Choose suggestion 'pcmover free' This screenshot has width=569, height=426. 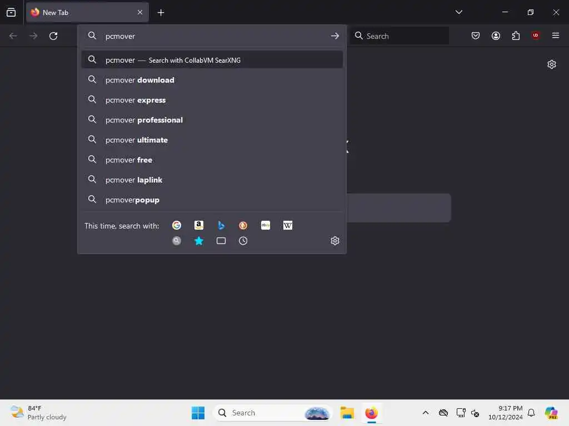212,160
